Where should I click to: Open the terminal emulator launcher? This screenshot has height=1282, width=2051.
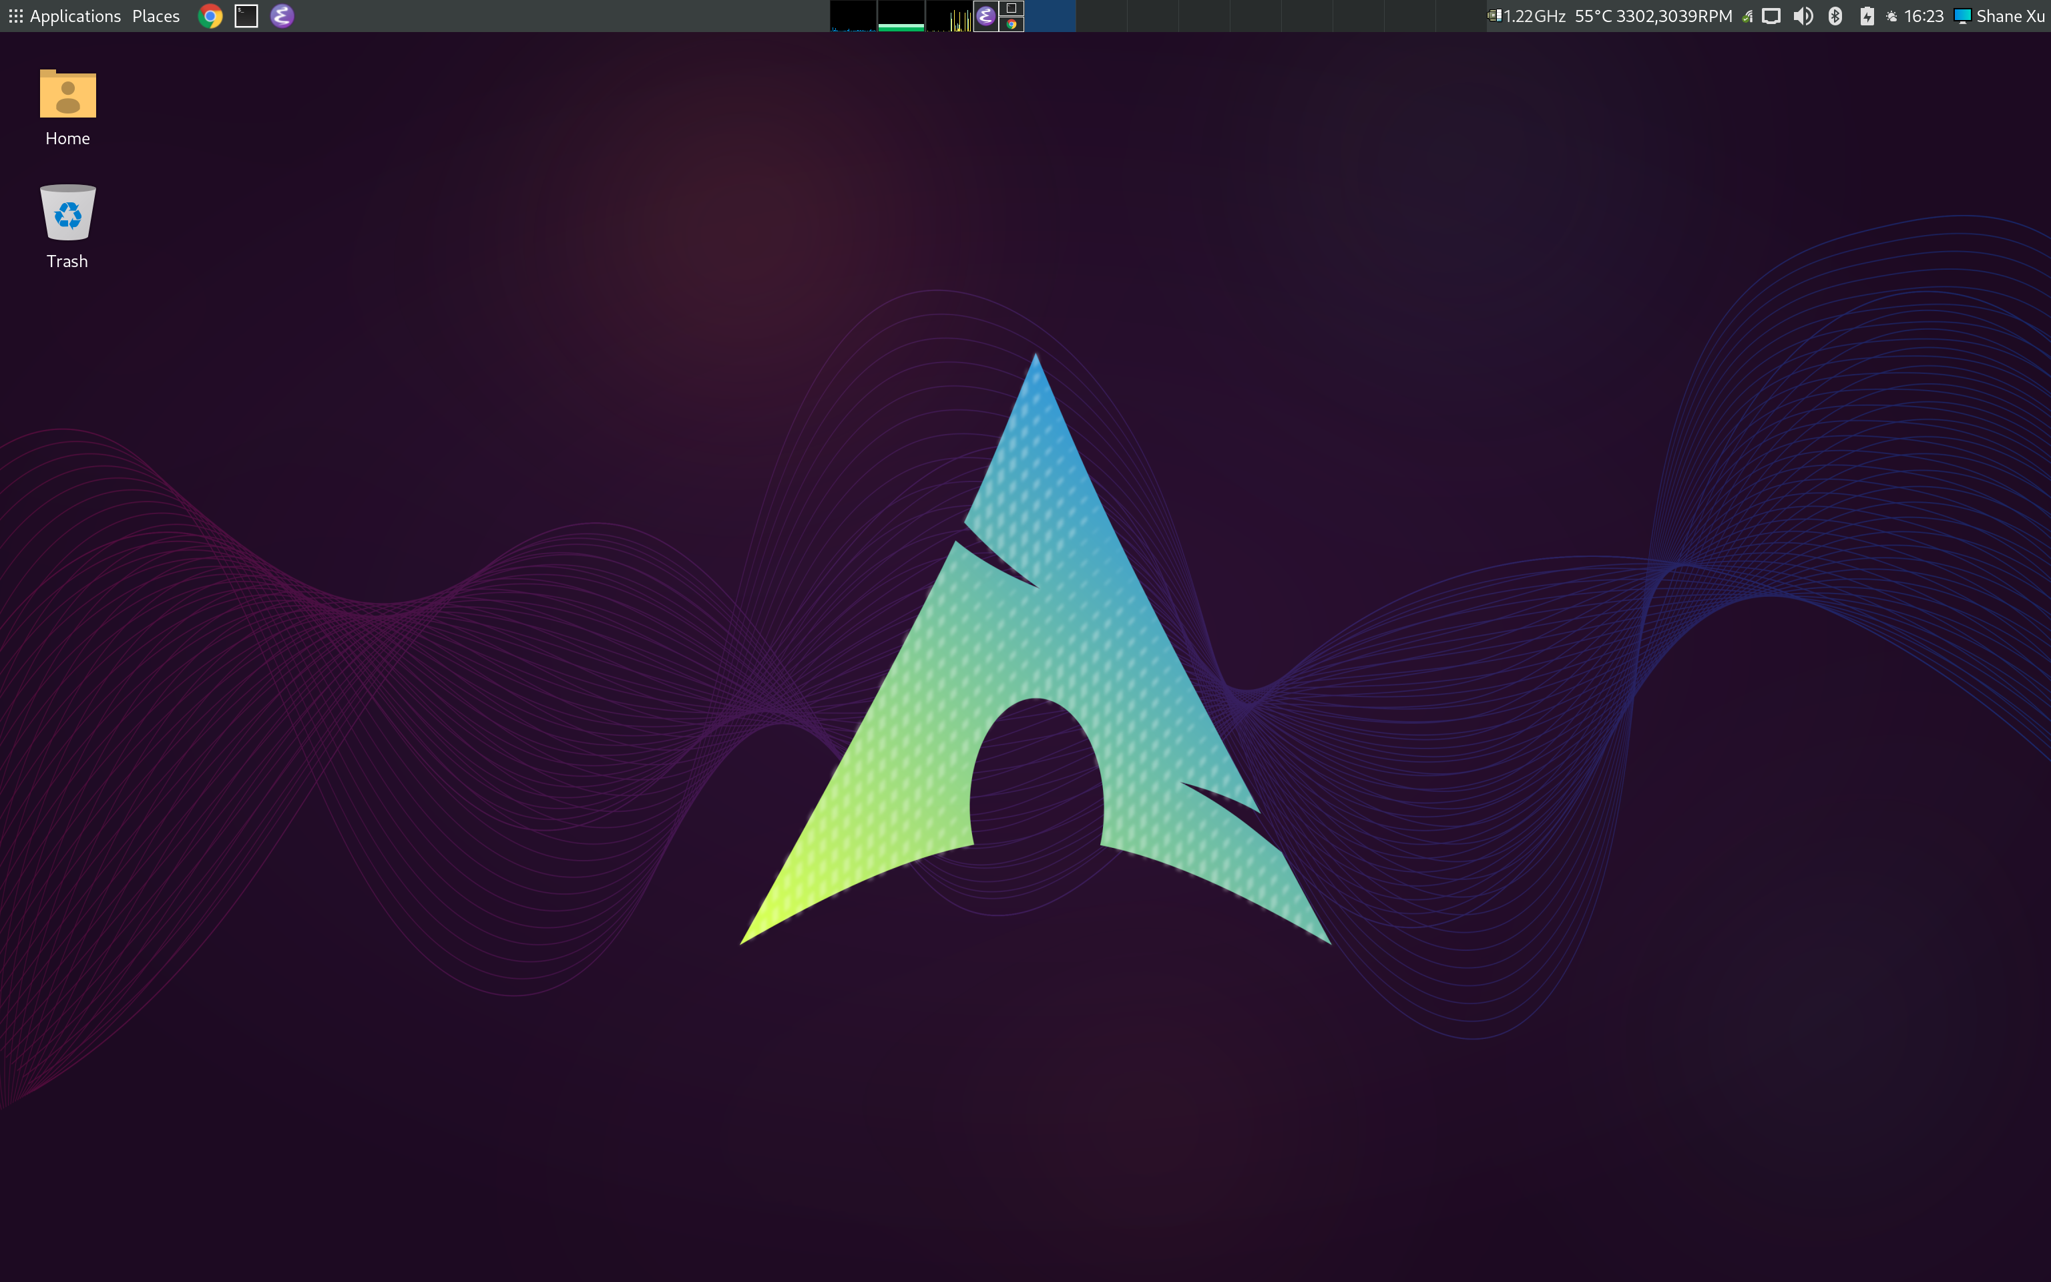tap(246, 15)
